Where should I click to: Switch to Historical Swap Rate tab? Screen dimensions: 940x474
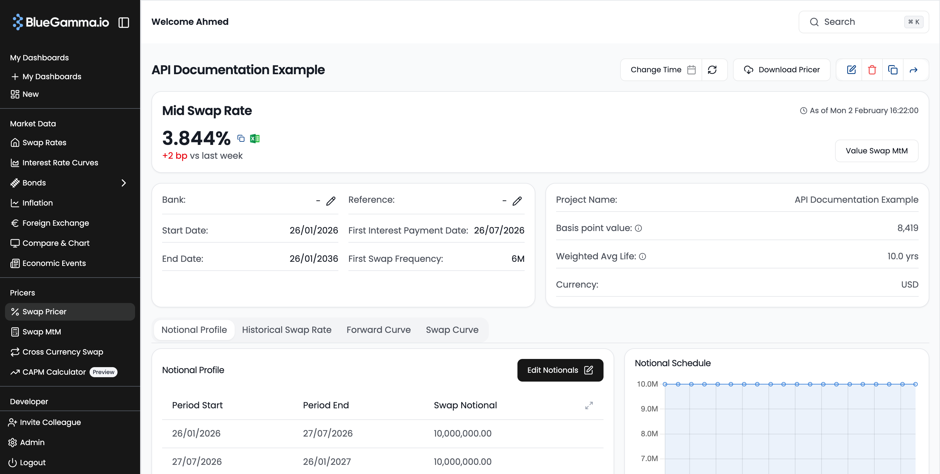point(287,330)
